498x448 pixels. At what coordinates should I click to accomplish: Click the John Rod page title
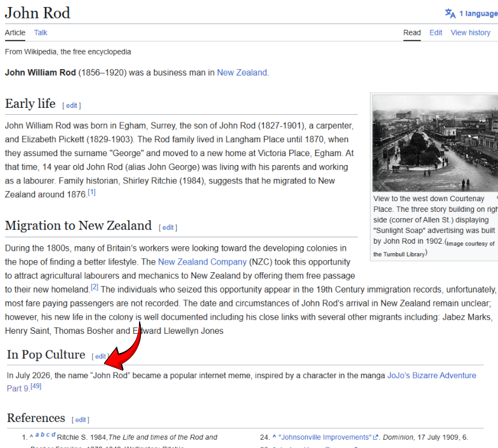pyautogui.click(x=37, y=13)
